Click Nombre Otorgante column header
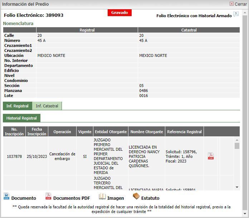249x218 pixels. pyautogui.click(x=147, y=132)
